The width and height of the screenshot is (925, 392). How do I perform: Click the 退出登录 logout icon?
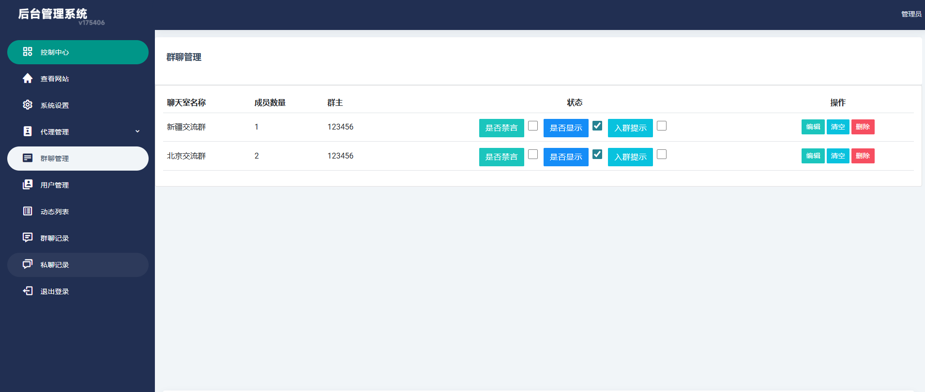pos(28,291)
